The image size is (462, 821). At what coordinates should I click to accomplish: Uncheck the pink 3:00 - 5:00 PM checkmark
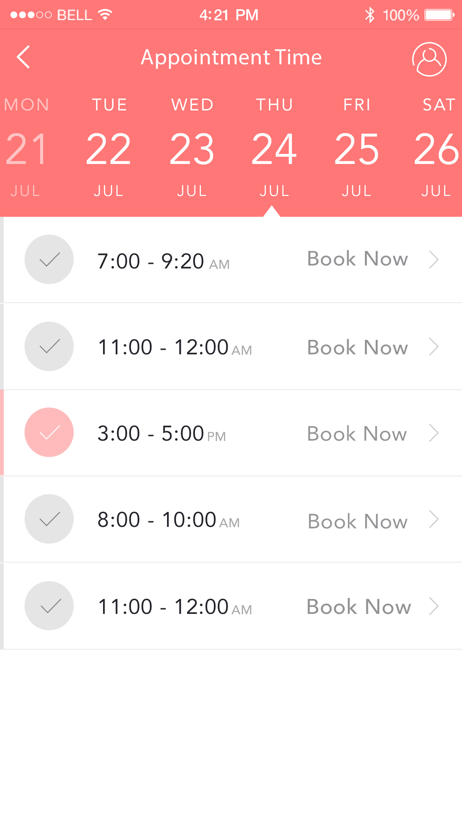point(49,432)
